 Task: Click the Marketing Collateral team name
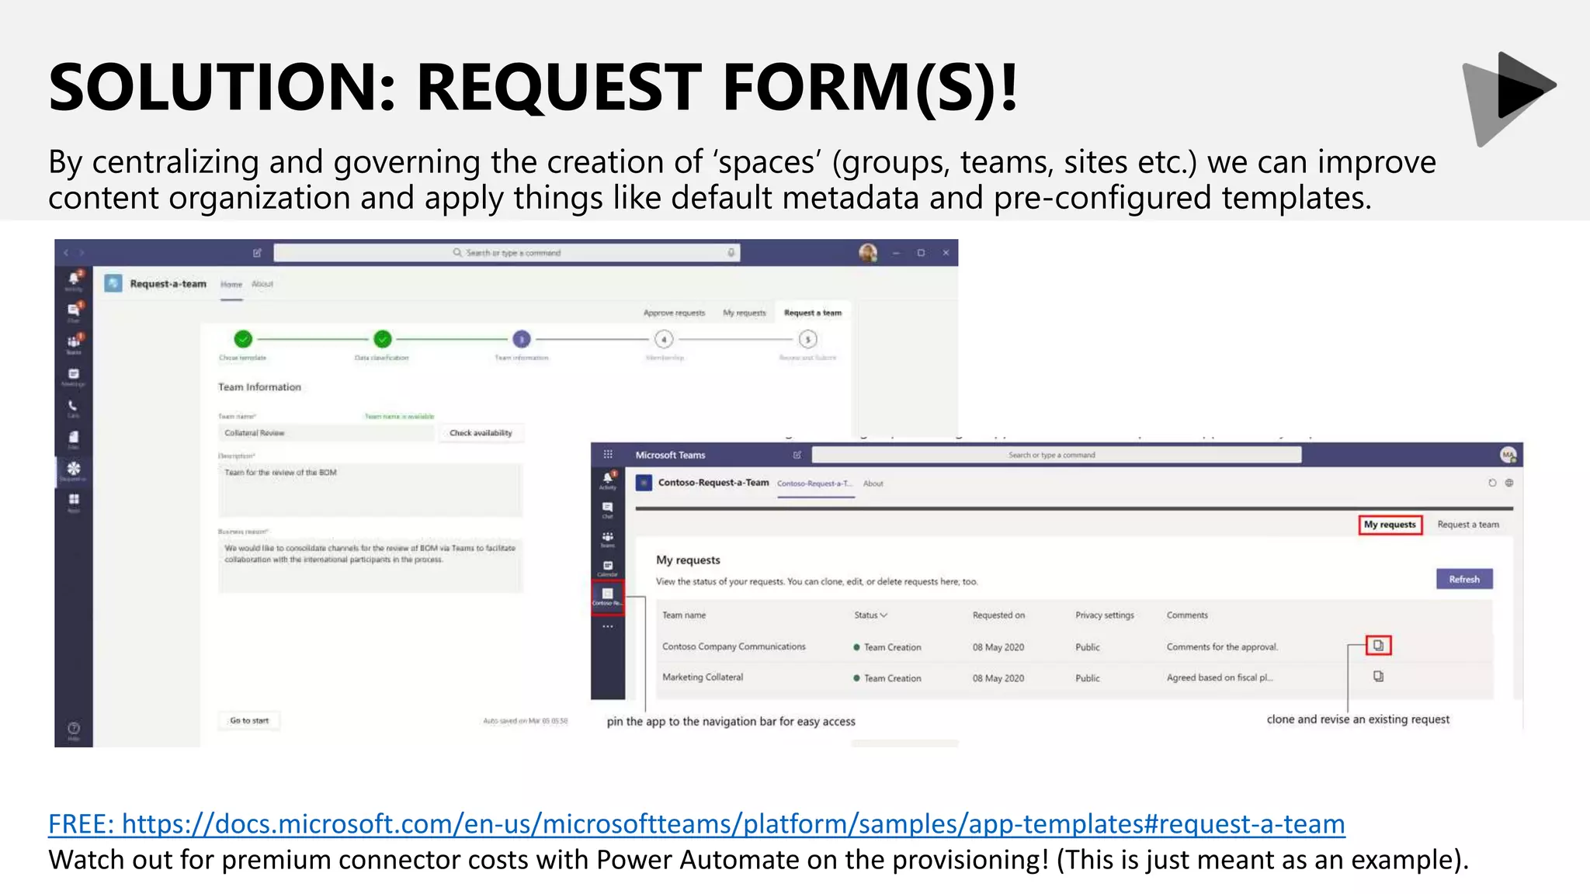[x=703, y=677]
